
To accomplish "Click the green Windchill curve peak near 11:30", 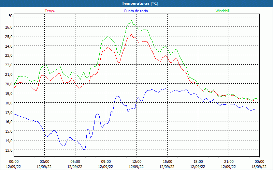I will tap(131, 20).
